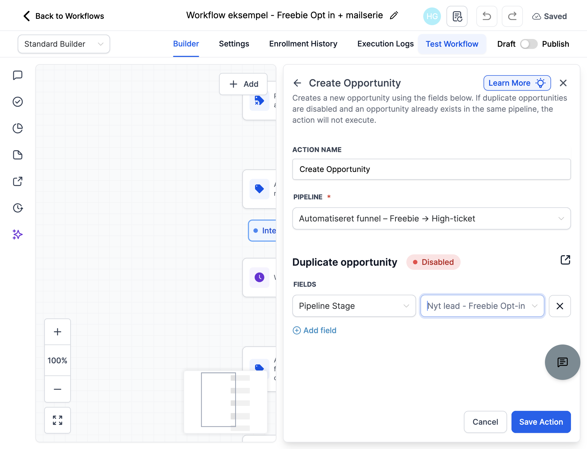Open the checkmark circle sidebar icon

(18, 102)
